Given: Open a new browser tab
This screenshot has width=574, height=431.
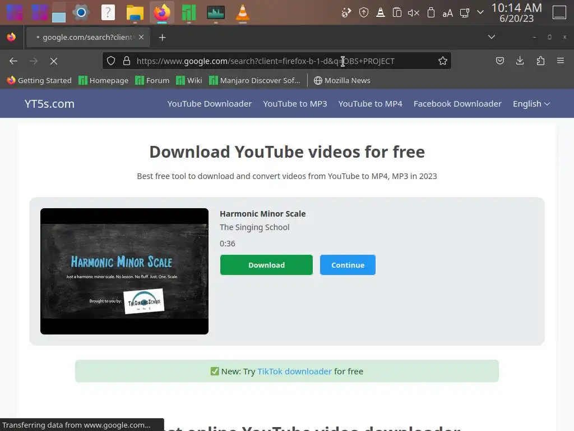Looking at the screenshot, I should pos(162,38).
